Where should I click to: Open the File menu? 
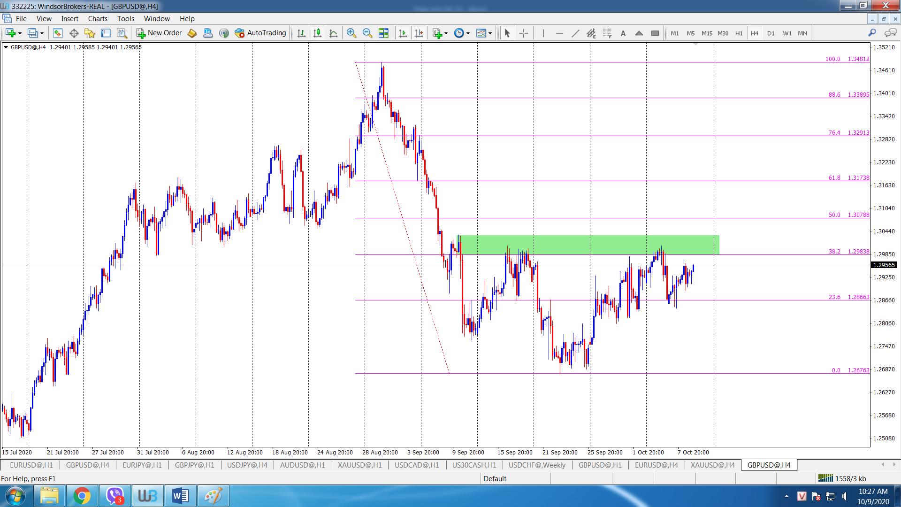(x=21, y=19)
